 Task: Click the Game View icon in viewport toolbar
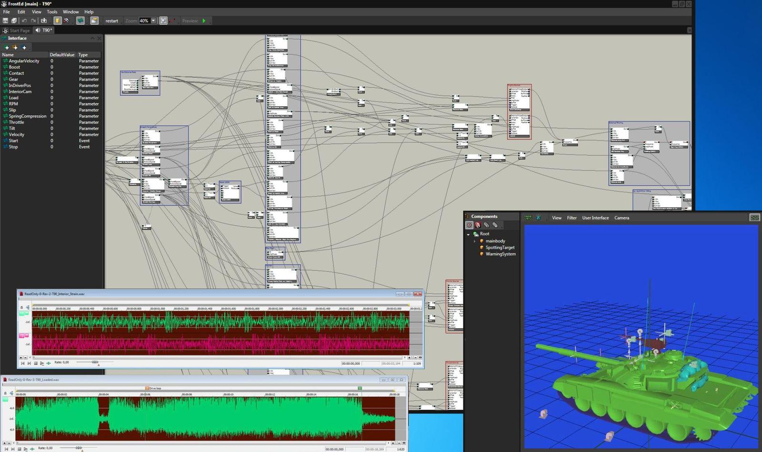point(528,218)
